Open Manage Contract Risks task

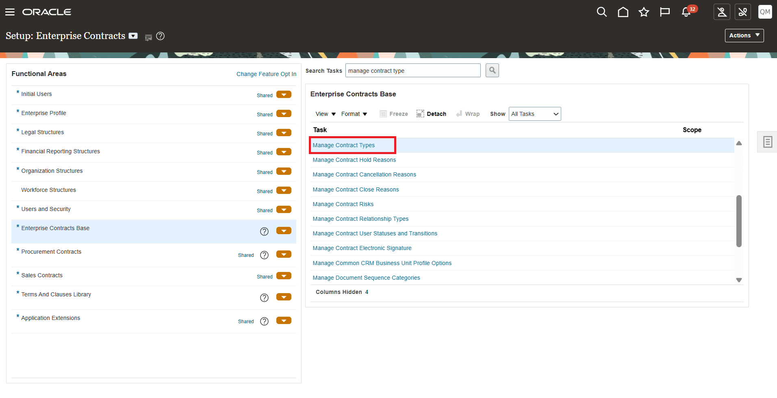[x=343, y=204]
